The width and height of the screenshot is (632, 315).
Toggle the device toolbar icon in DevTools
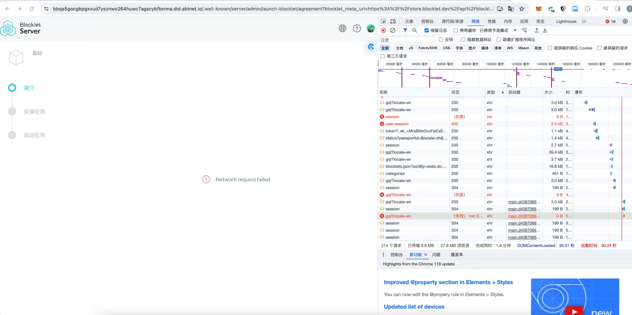pyautogui.click(x=393, y=21)
